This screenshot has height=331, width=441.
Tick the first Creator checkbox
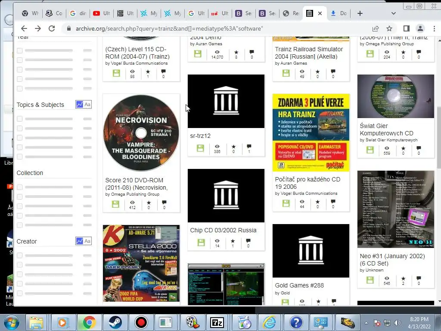click(x=19, y=255)
